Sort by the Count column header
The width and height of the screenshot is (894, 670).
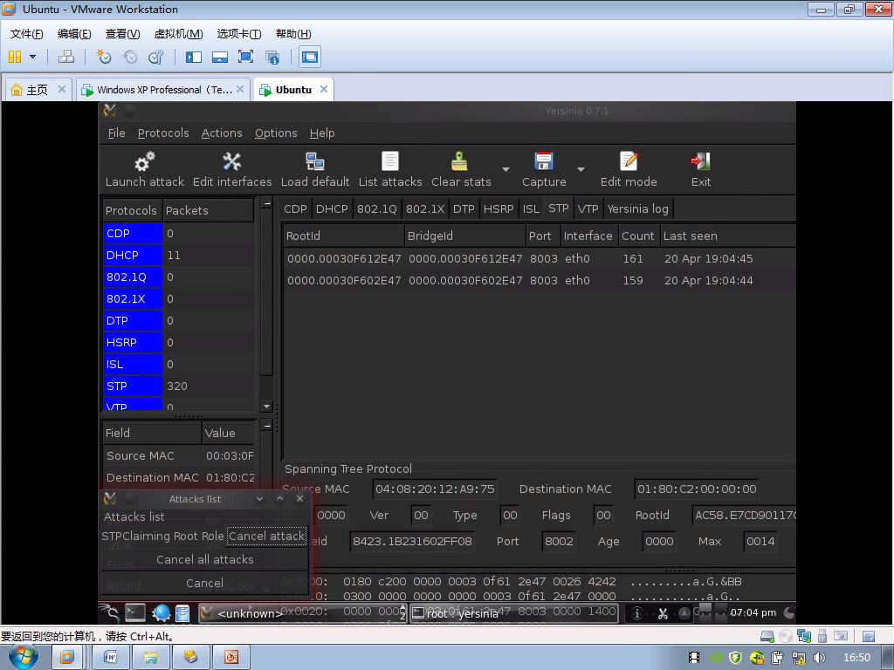pyautogui.click(x=638, y=236)
